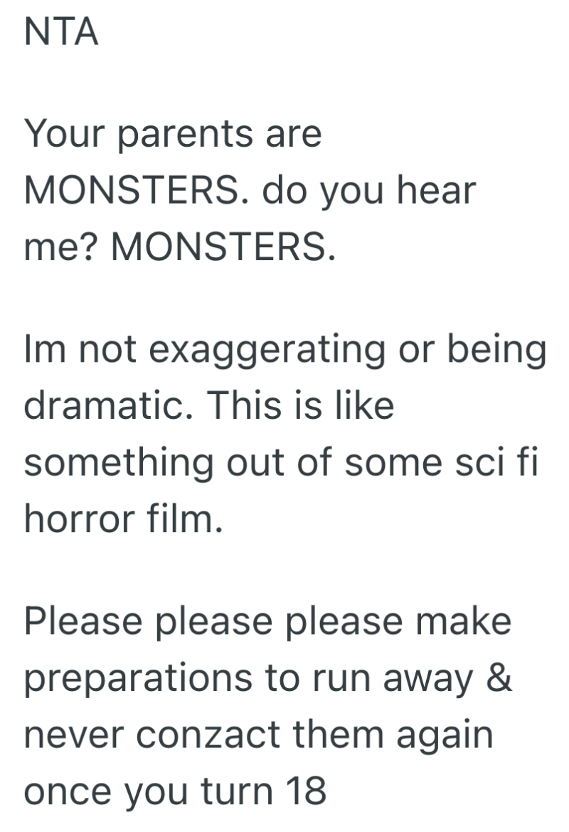Click the words "Your parents are"
Image resolution: width=569 pixels, height=832 pixels.
tap(173, 135)
